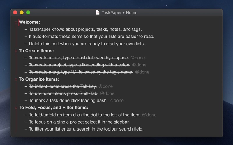Uncheck the "To un-indent items" task dash
The image size is (233, 145).
click(x=26, y=93)
